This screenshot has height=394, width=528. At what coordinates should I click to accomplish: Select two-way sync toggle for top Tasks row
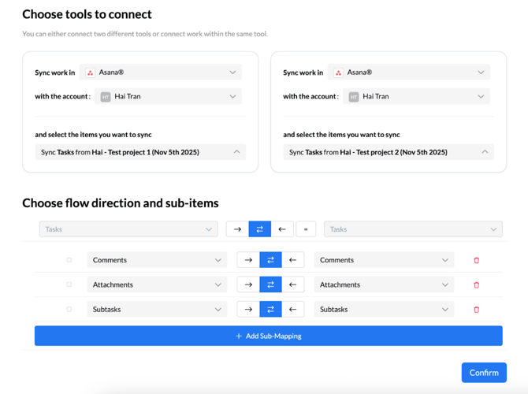[259, 229]
